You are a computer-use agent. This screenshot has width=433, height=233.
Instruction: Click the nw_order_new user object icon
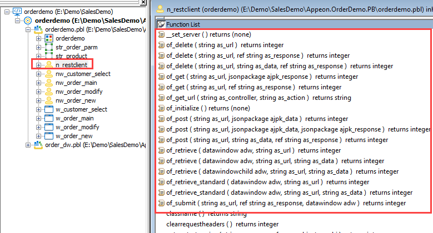pyautogui.click(x=49, y=100)
